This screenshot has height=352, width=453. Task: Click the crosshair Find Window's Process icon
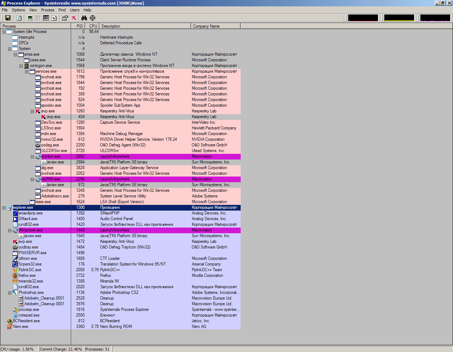pos(92,18)
